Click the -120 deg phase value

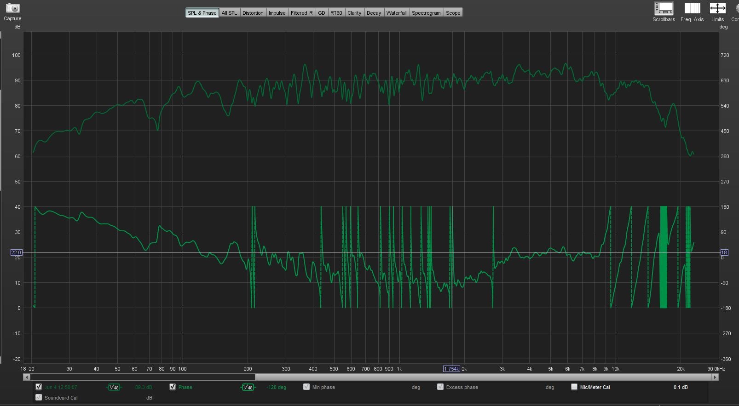(276, 388)
